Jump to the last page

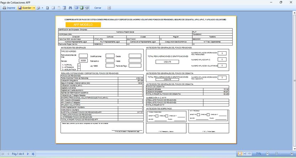click(33, 154)
